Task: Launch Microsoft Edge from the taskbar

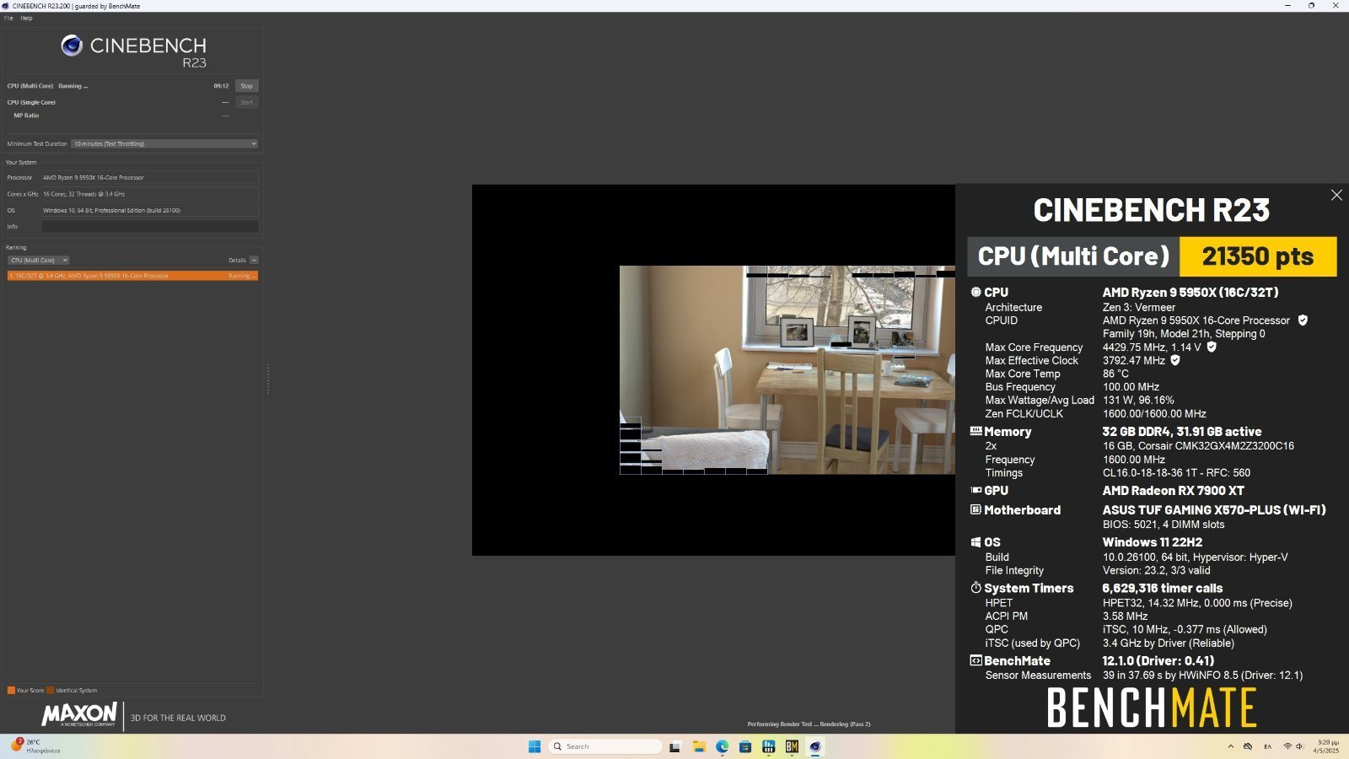Action: tap(723, 746)
